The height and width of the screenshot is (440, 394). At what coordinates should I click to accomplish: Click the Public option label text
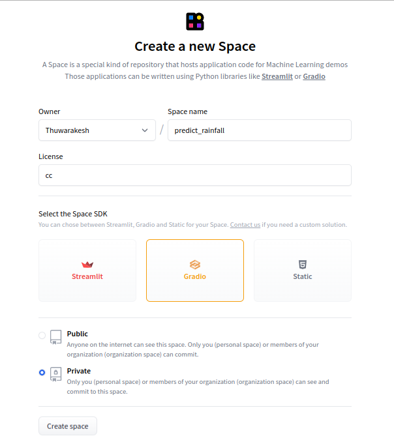[x=77, y=334]
